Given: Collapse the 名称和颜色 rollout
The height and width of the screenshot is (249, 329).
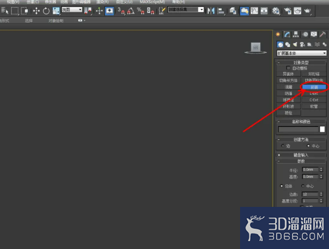Looking at the screenshot, I should pyautogui.click(x=301, y=122).
